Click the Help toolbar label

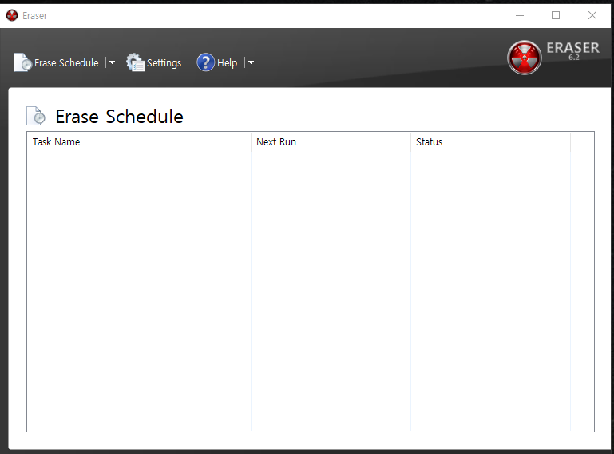(227, 62)
